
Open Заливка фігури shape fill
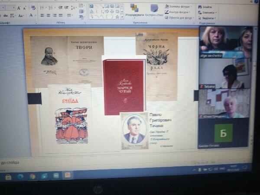click(179, 6)
